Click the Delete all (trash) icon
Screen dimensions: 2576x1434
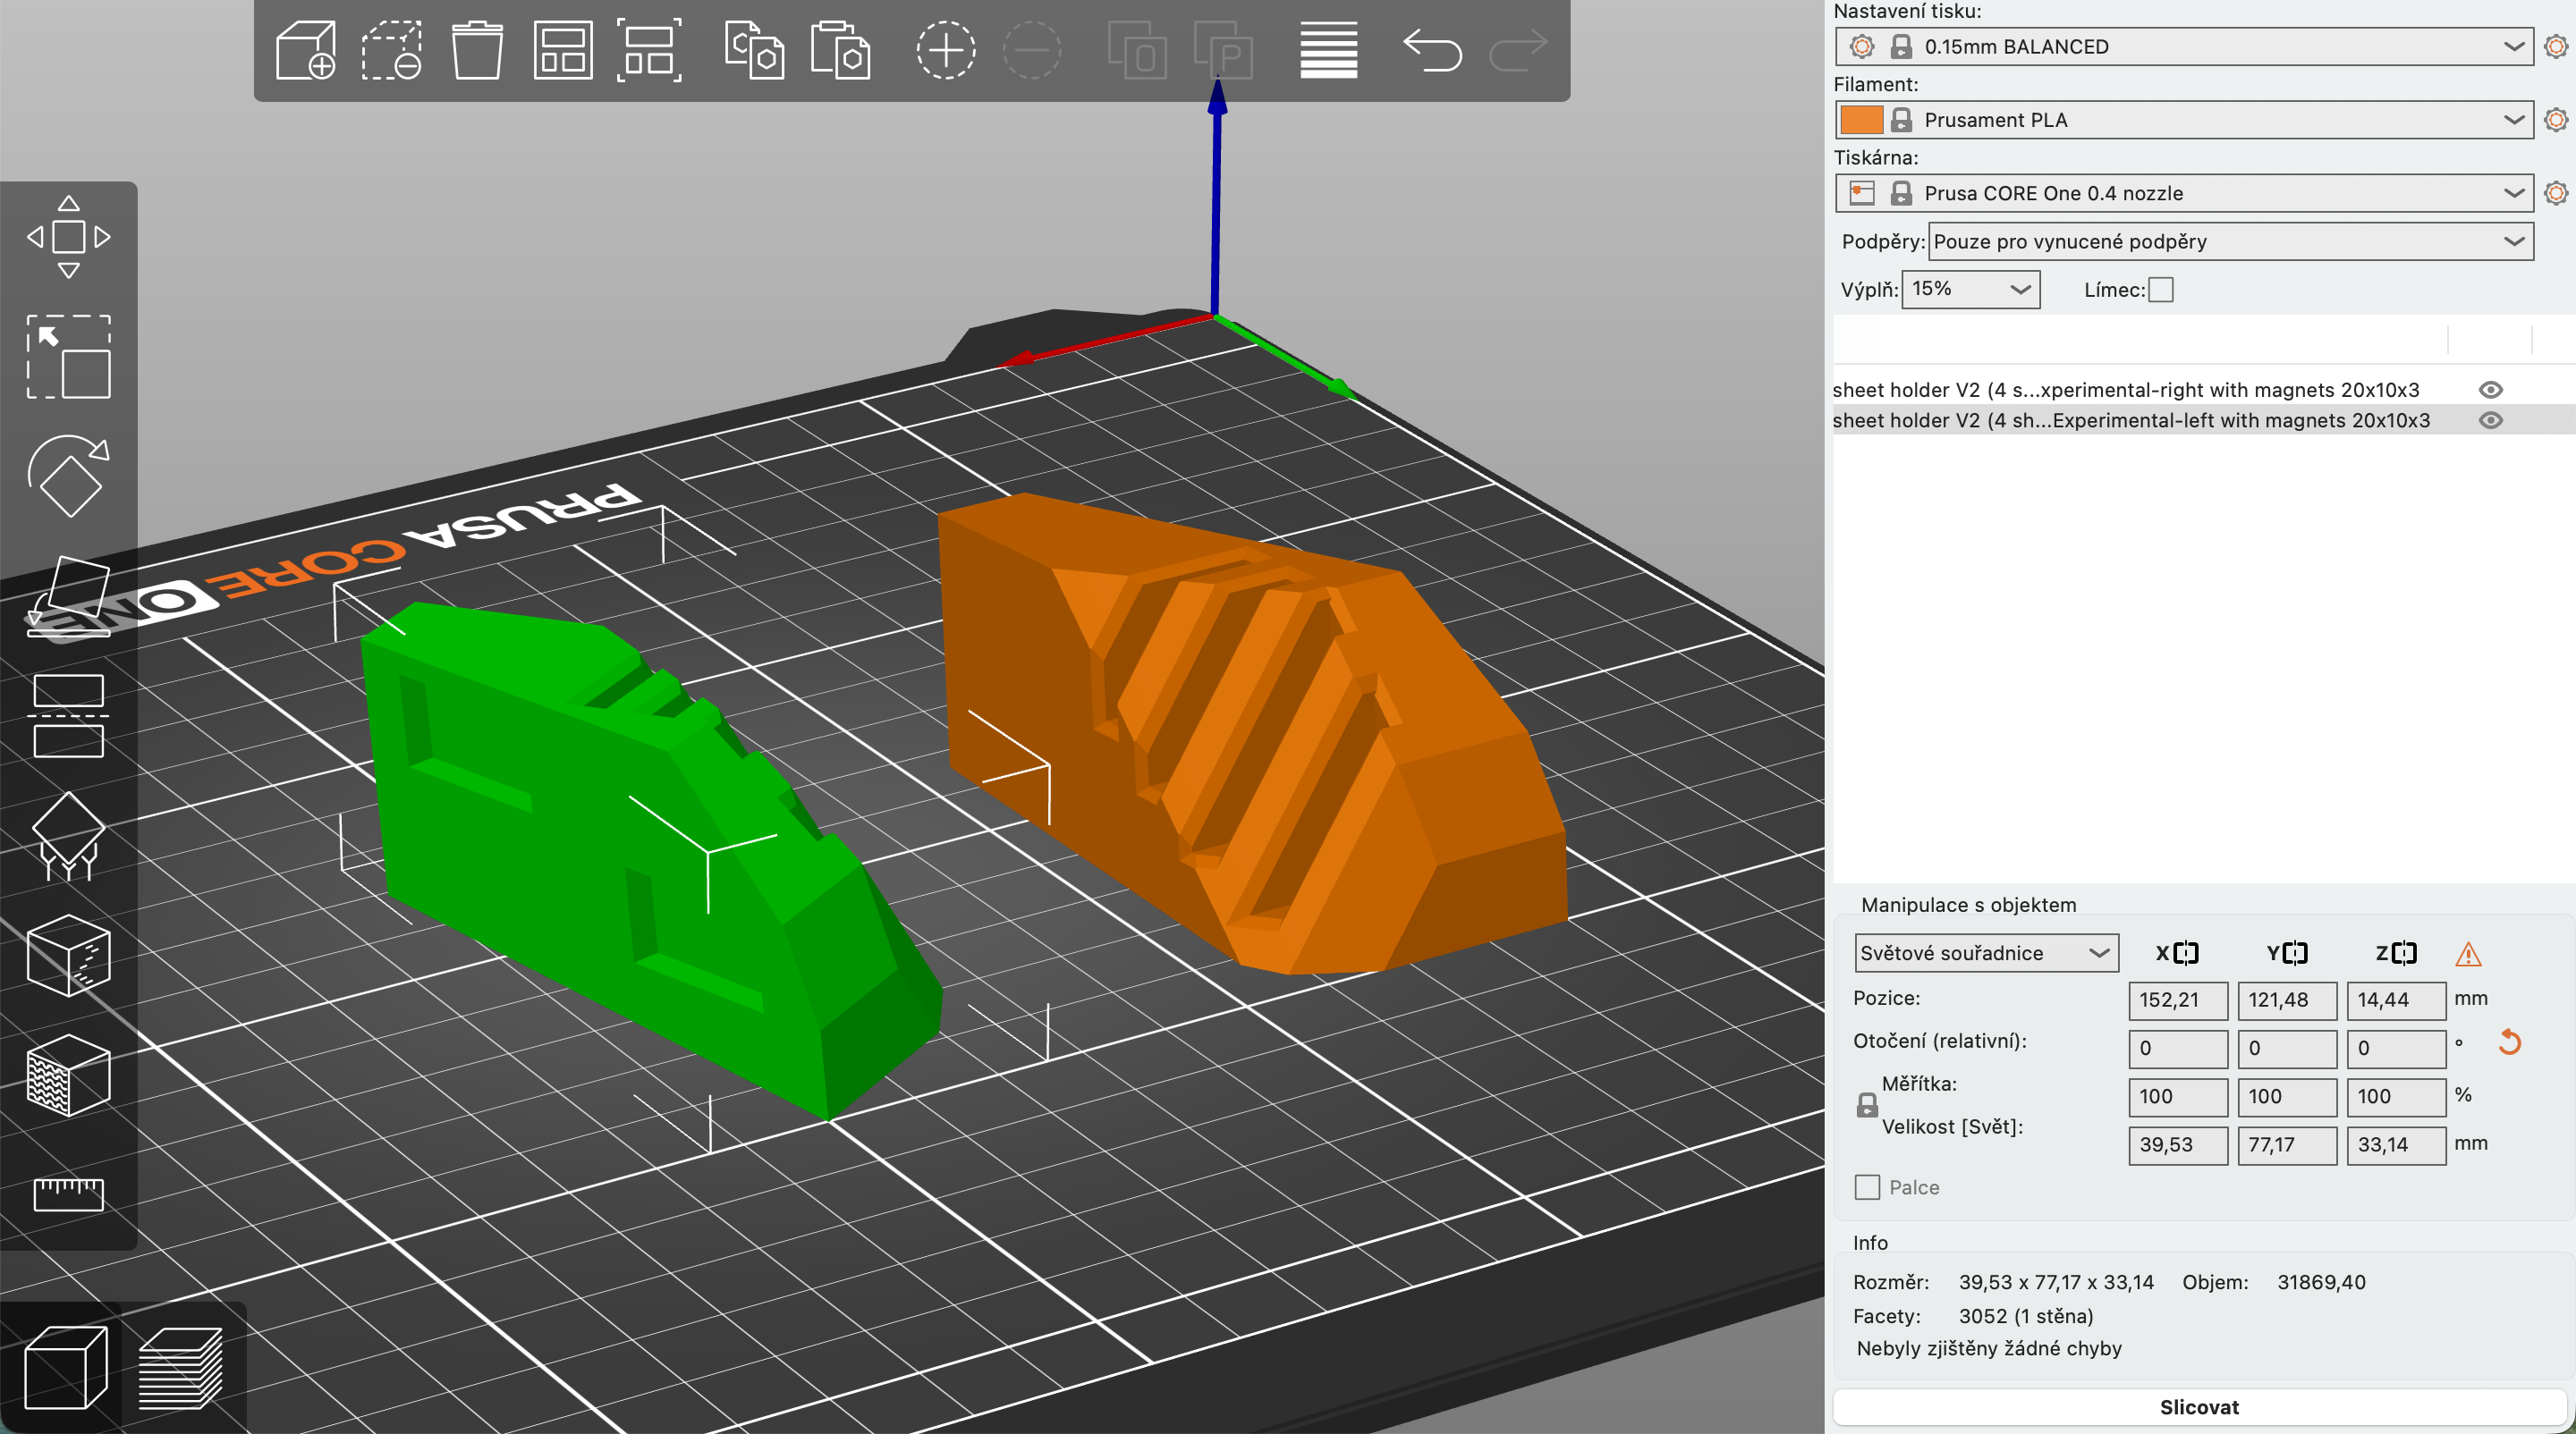477,50
